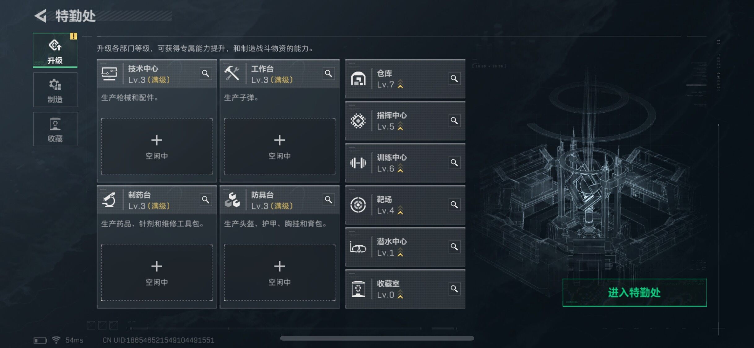Select the 升级 sidebar tab
The width and height of the screenshot is (754, 348).
tap(55, 50)
